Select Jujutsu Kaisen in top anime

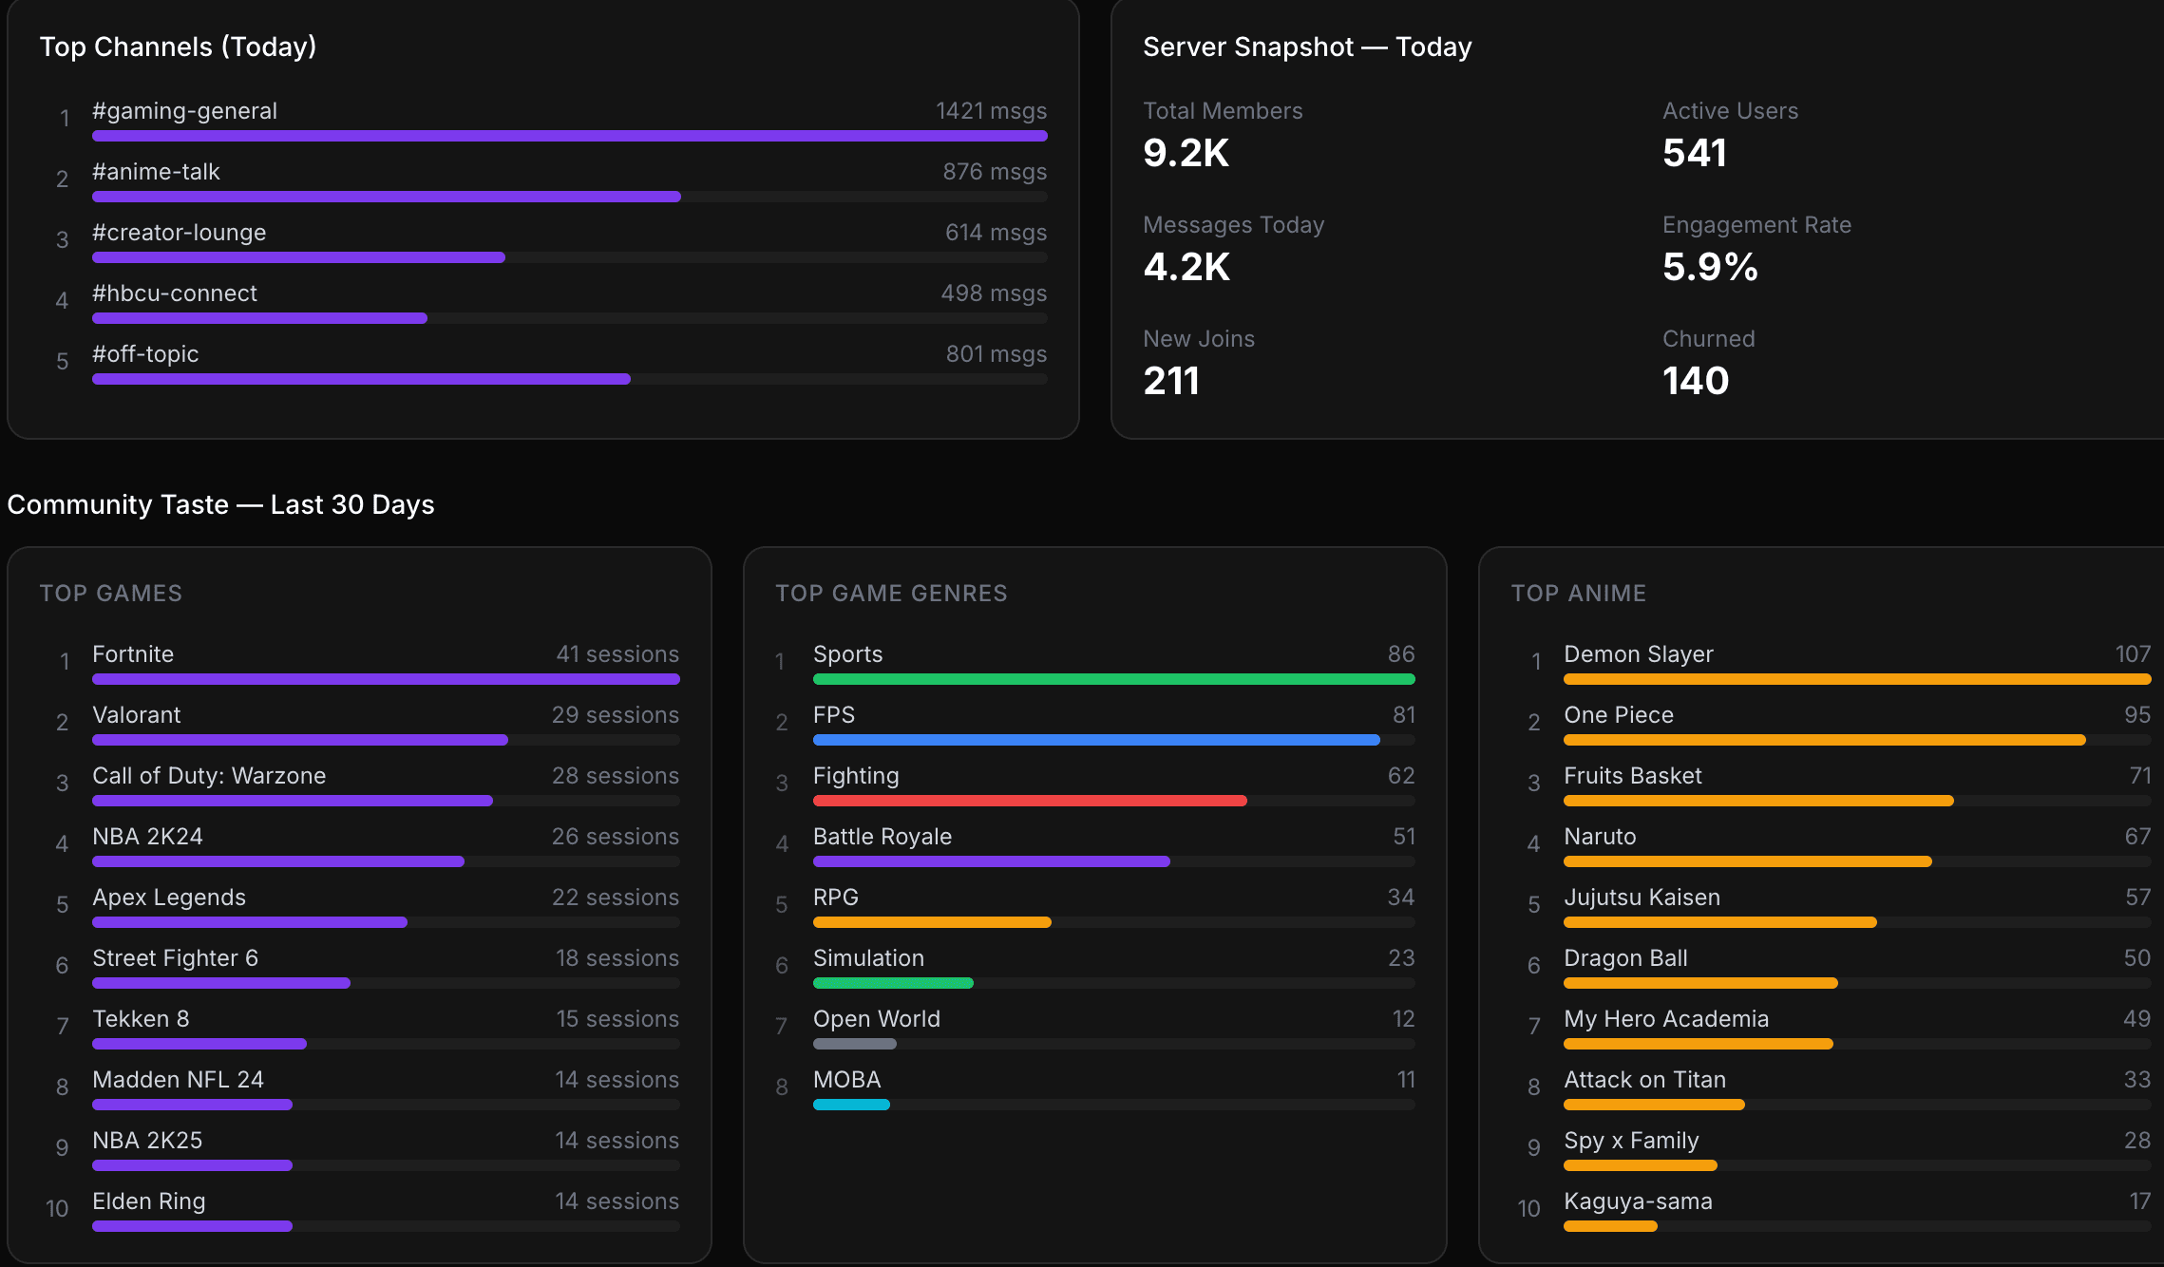pos(1642,898)
